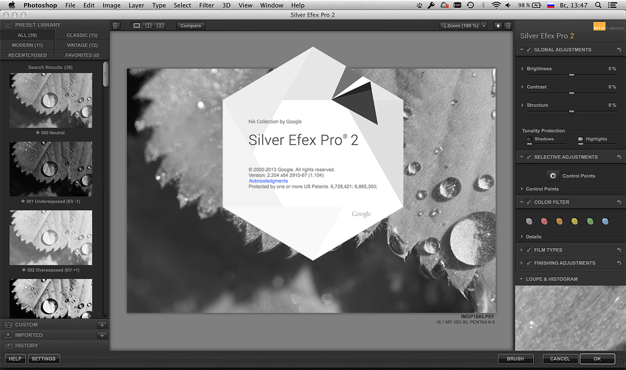
Task: Click the Structure slider handle
Action: coord(571,111)
